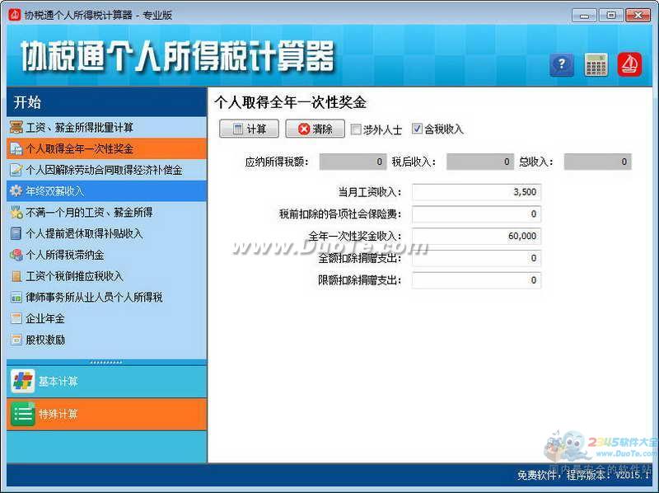Click the 计算 button
Viewport: 659px width, 493px height.
coord(249,129)
